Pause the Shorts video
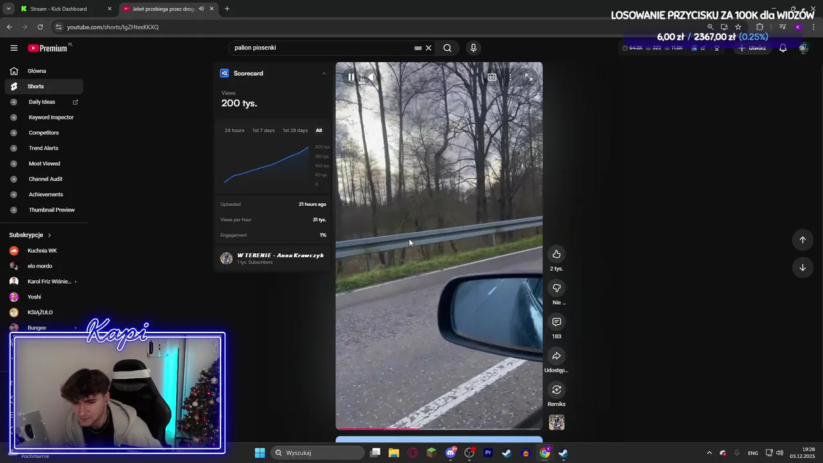 click(351, 77)
